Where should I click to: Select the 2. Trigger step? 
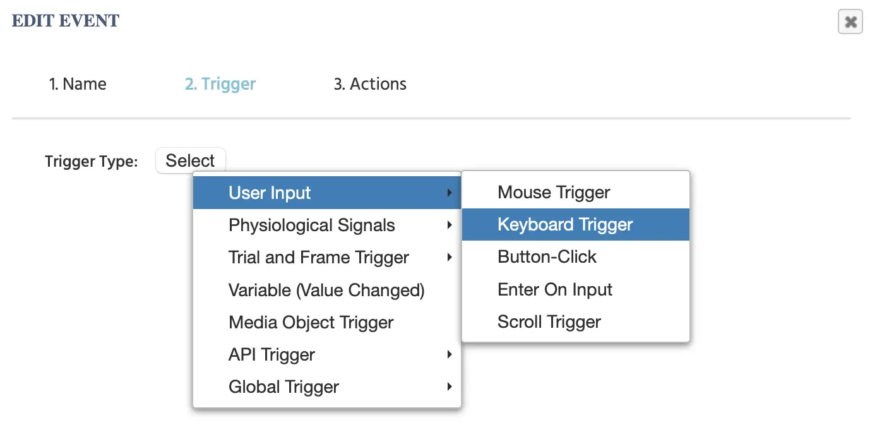[220, 84]
